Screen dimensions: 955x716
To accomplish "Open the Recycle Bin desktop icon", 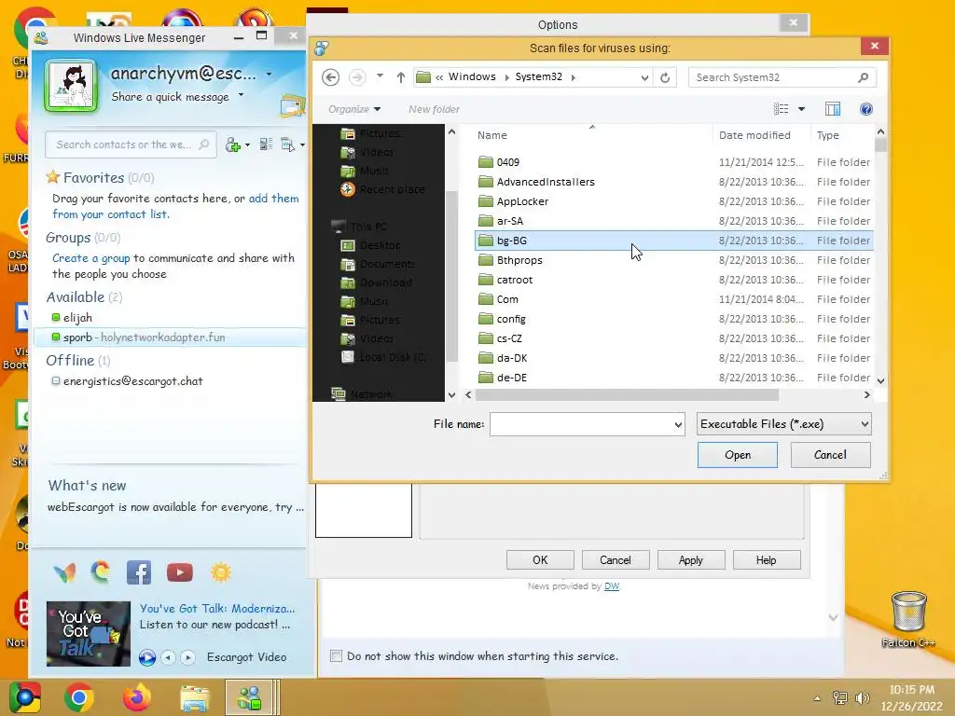I will [x=908, y=619].
